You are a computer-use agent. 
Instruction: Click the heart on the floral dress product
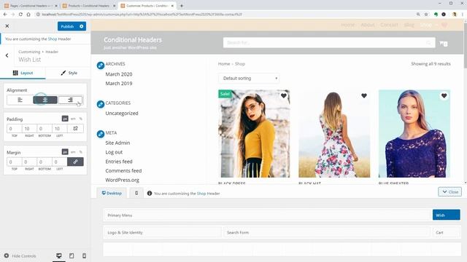(x=364, y=95)
